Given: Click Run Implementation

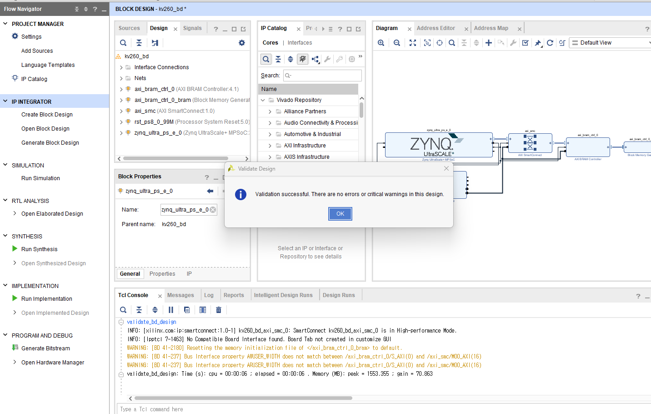Looking at the screenshot, I should pyautogui.click(x=47, y=299).
